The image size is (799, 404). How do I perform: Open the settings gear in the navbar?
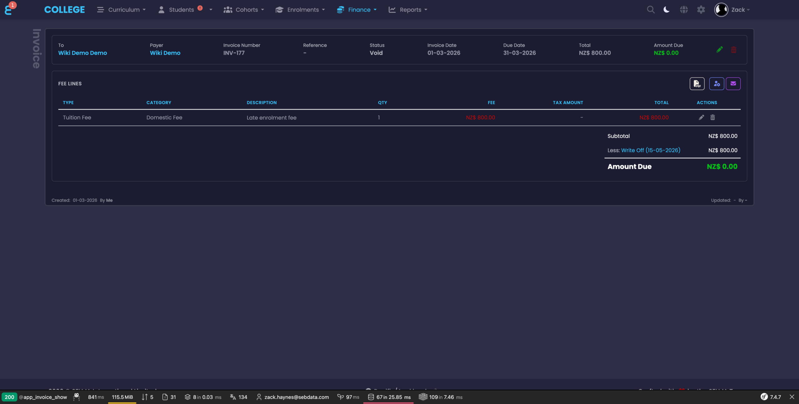pos(701,10)
